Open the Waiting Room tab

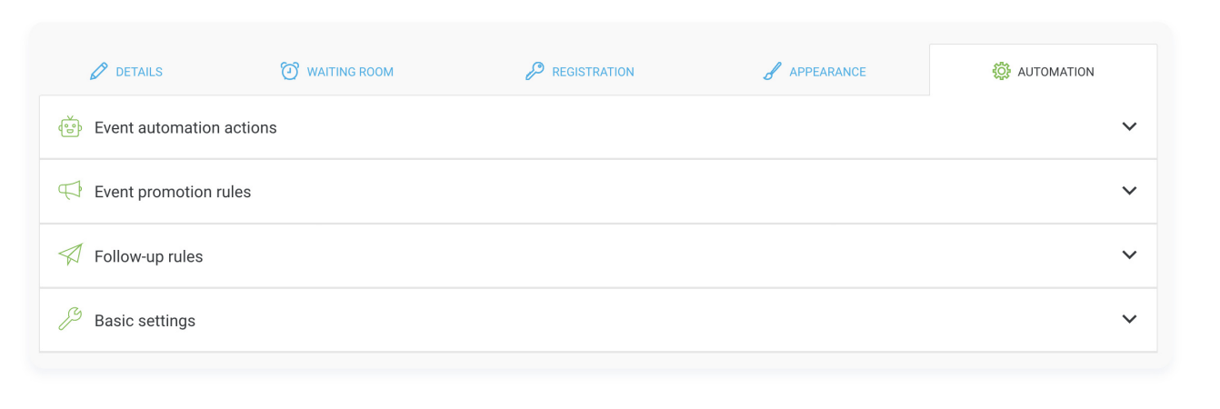(336, 71)
